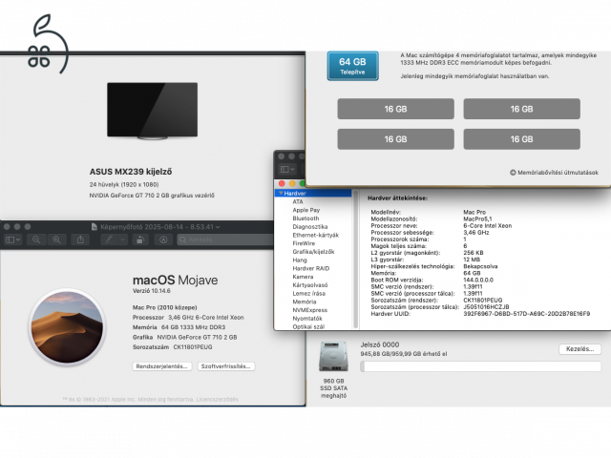
Task: Click the NVIDIA GeForce GT 710 grafikus vezérlő line
Action: tap(152, 196)
